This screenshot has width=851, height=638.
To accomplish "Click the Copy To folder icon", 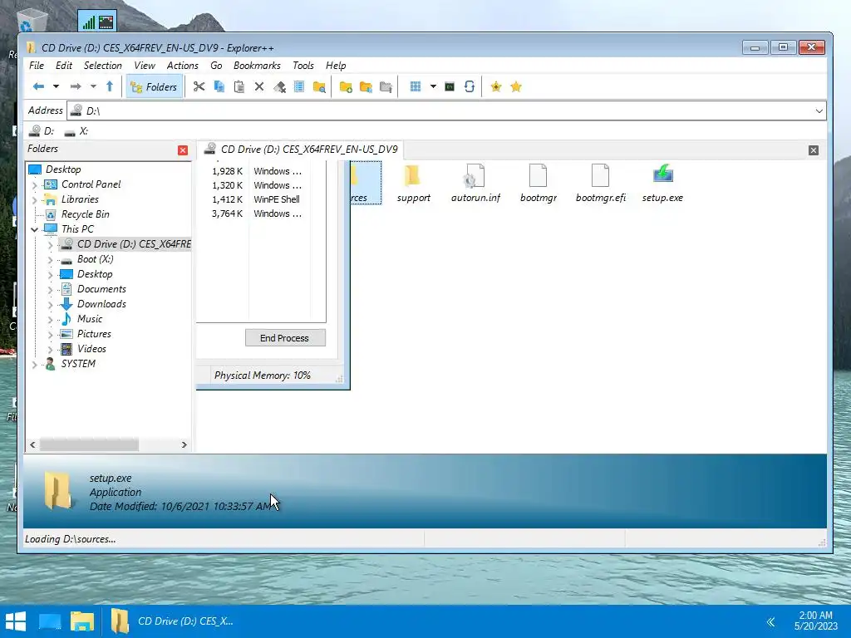I will (366, 86).
